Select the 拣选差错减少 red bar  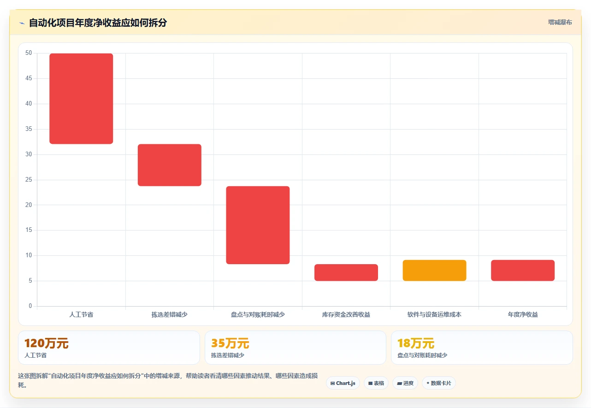coord(170,165)
